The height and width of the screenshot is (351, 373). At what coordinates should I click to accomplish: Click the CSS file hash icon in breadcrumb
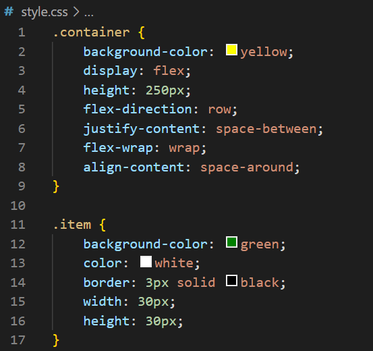pos(9,11)
